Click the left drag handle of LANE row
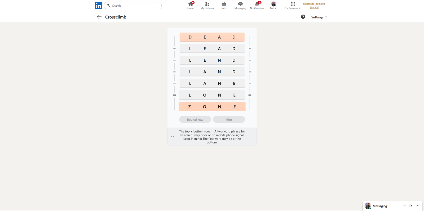 pos(174,84)
